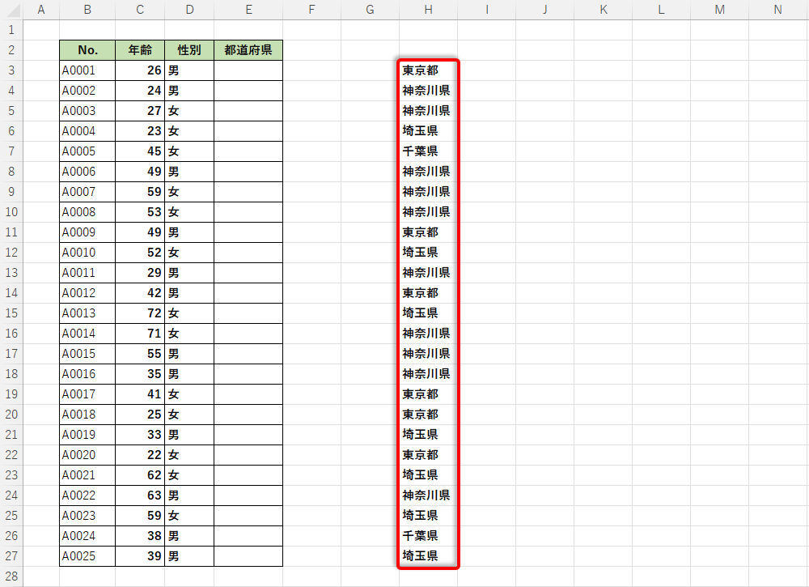Image resolution: width=809 pixels, height=587 pixels.
Task: Select cell H7 containing 千葉県
Action: [428, 151]
